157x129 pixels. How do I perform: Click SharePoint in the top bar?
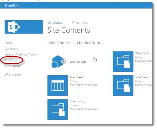tap(13, 6)
